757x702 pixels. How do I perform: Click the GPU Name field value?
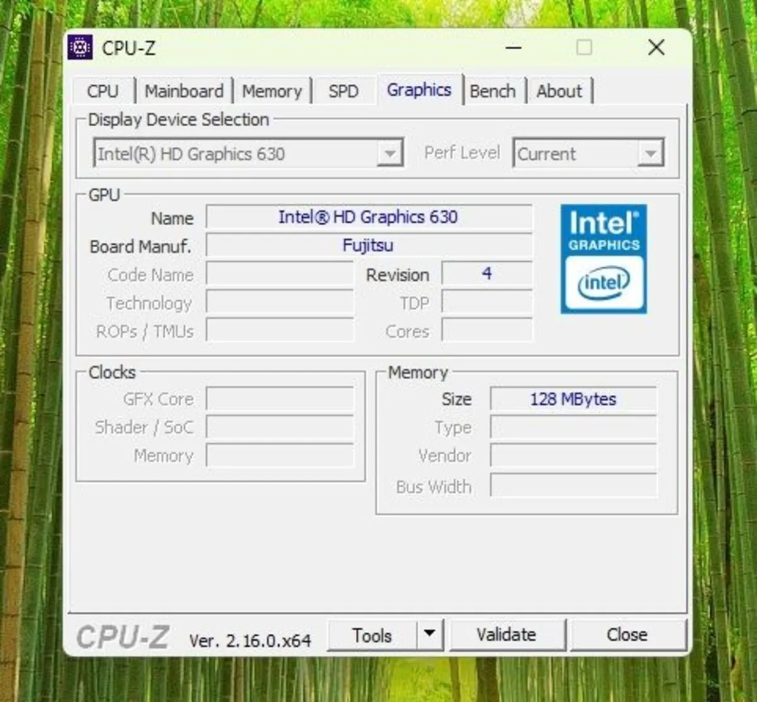[369, 217]
